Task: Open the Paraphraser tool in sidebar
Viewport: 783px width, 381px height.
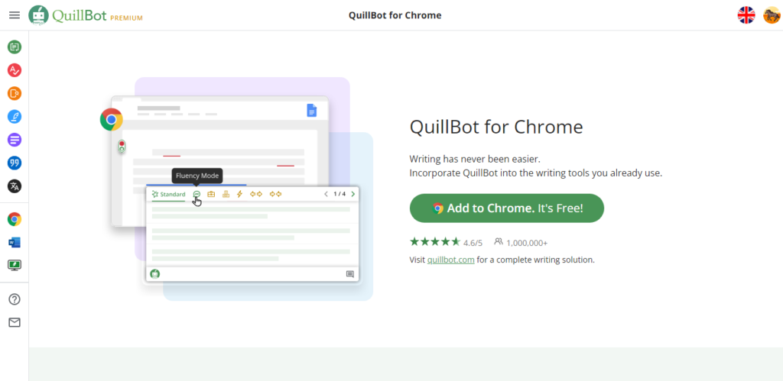Action: (15, 47)
